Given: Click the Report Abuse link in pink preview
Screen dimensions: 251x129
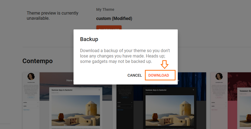Looking at the screenshot, I should pyautogui.click(x=214, y=110).
